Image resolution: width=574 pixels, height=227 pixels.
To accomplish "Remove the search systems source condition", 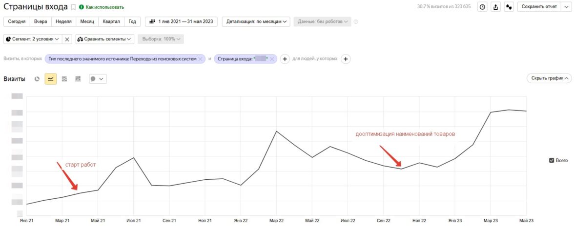I will tap(200, 59).
